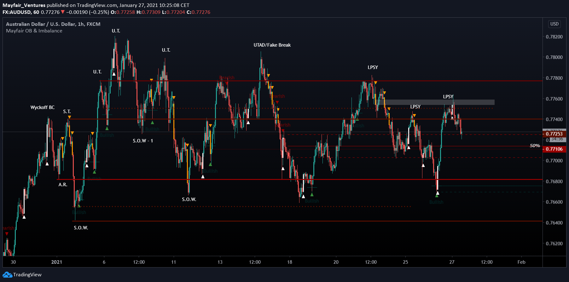The height and width of the screenshot is (282, 569).
Task: Select the '50%' level label
Action: pyautogui.click(x=535, y=146)
